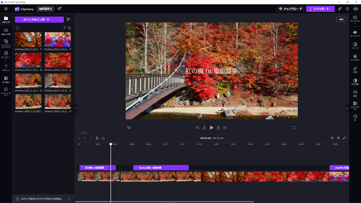Rewind five seconds in preview
This screenshot has height=203, width=361.
click(x=204, y=128)
